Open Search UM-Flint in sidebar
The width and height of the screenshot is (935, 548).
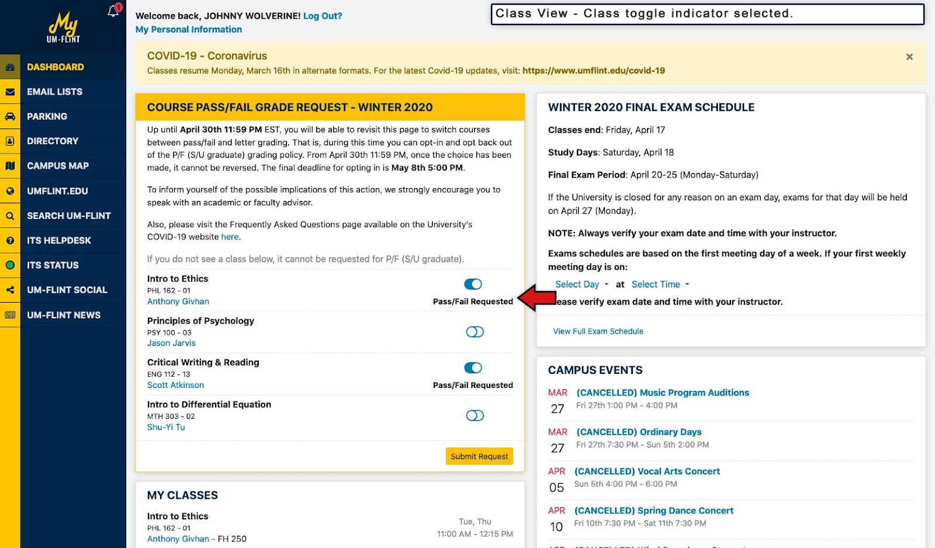click(x=69, y=216)
